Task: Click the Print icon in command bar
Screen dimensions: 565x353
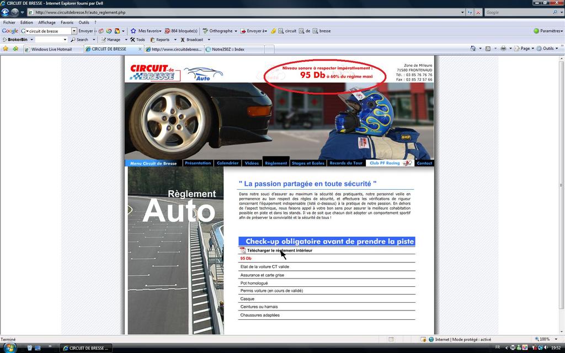Action: point(503,49)
